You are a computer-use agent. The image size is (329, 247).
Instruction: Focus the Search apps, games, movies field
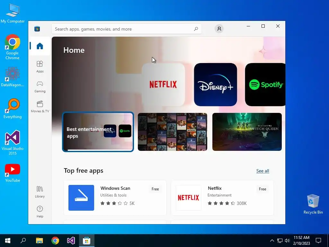coord(127,29)
